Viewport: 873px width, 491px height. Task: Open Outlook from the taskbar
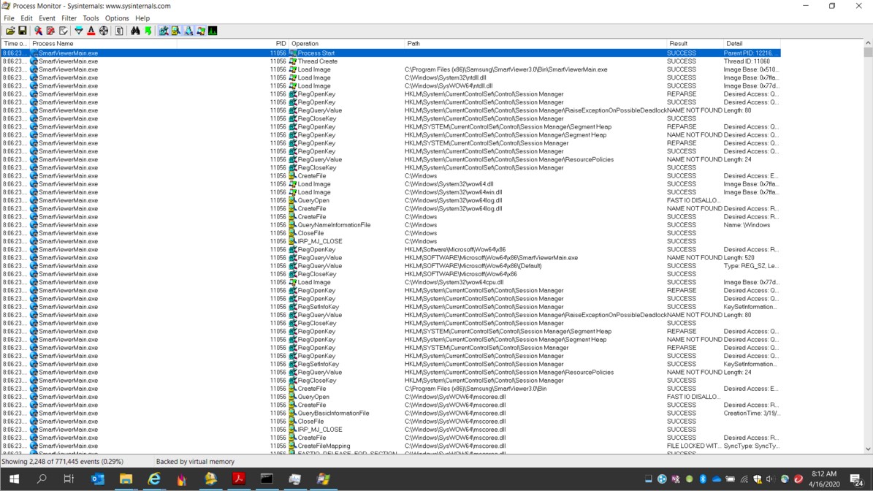pos(97,479)
